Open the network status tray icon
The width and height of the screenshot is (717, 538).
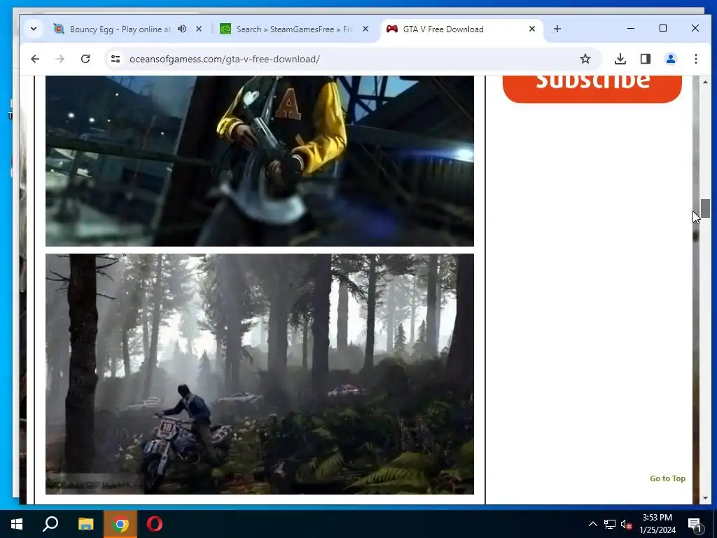click(x=610, y=524)
